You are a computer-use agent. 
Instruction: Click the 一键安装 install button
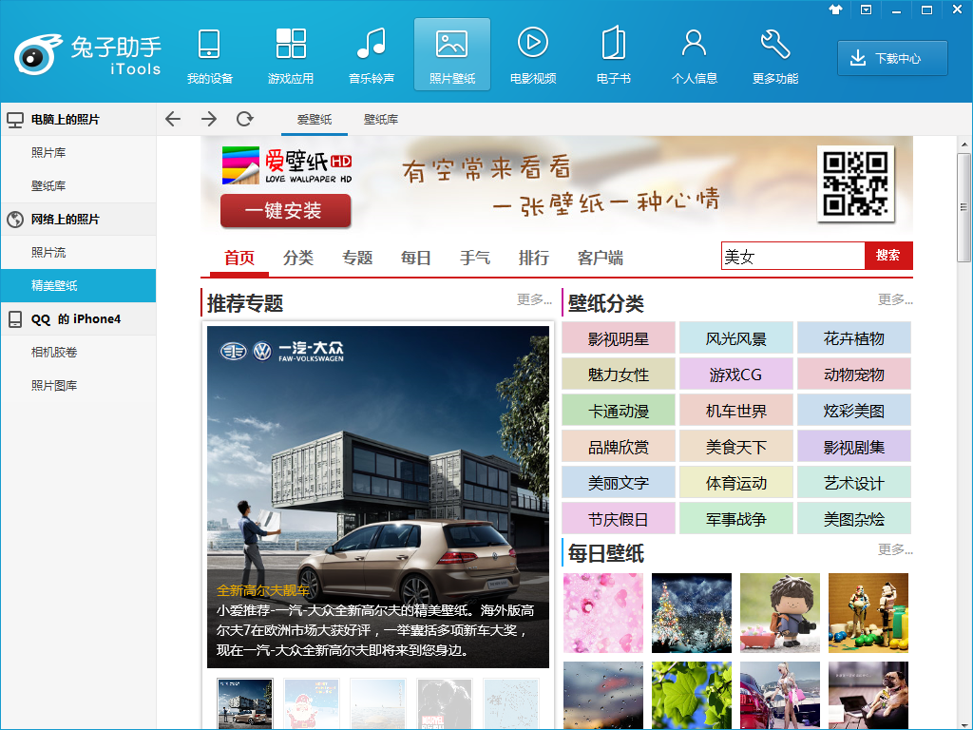(x=284, y=211)
